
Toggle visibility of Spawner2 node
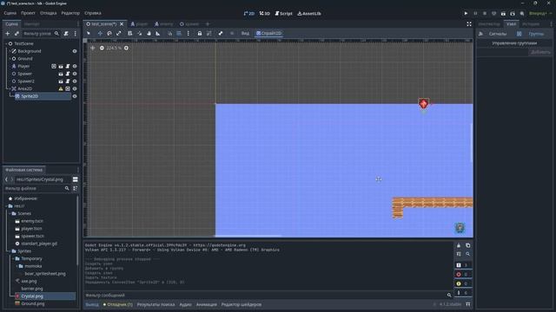point(75,81)
